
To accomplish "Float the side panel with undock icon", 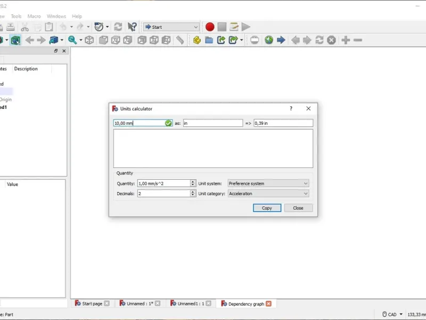I will 56,51.
